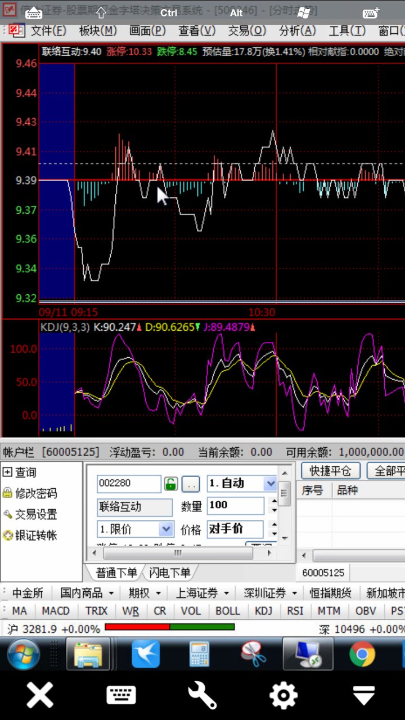Image resolution: width=405 pixels, height=720 pixels.
Task: Click the 价格 field showing 对手价
Action: point(235,529)
